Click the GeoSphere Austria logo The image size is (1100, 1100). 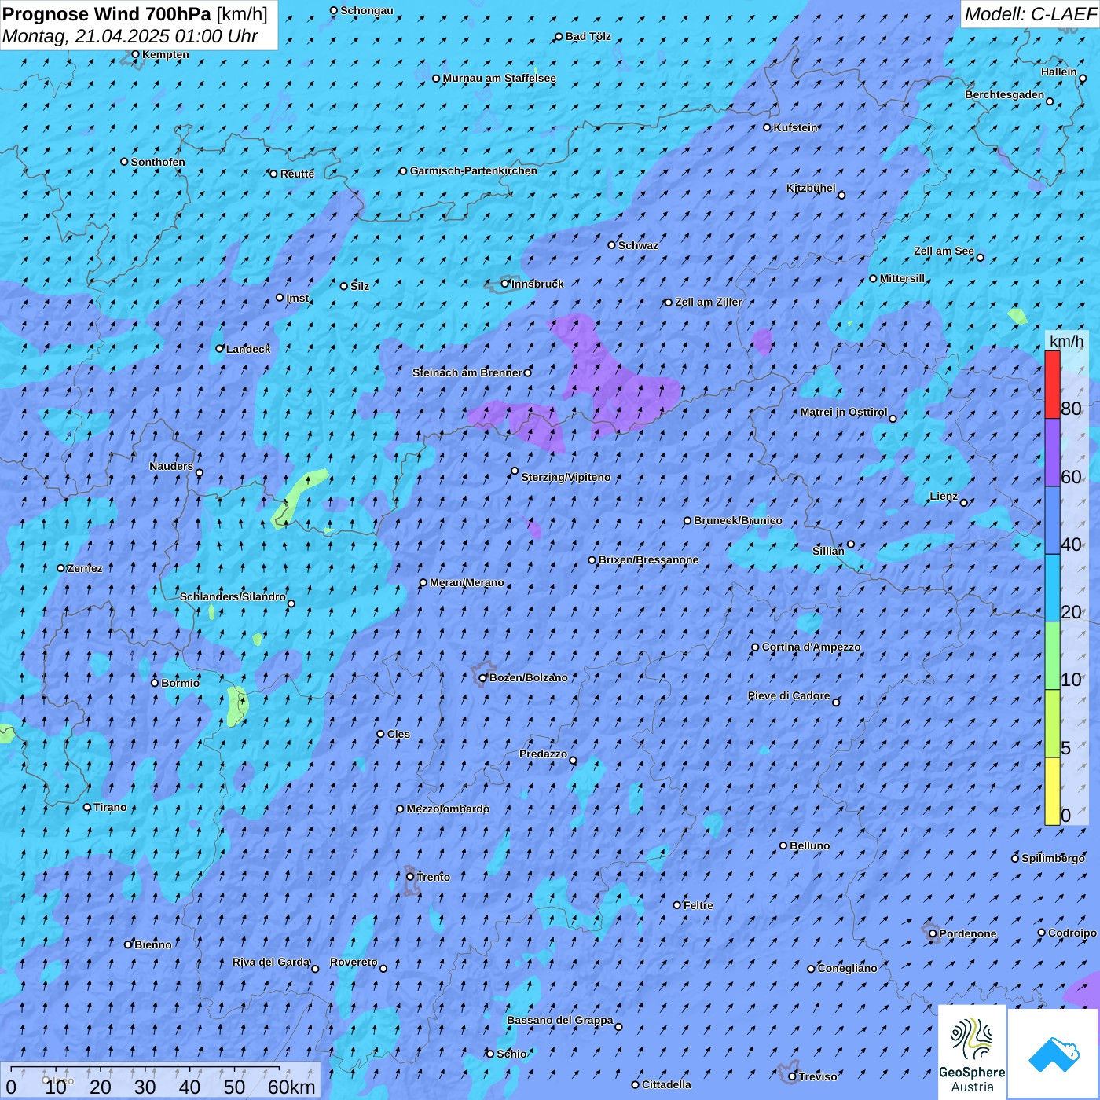(x=972, y=1051)
